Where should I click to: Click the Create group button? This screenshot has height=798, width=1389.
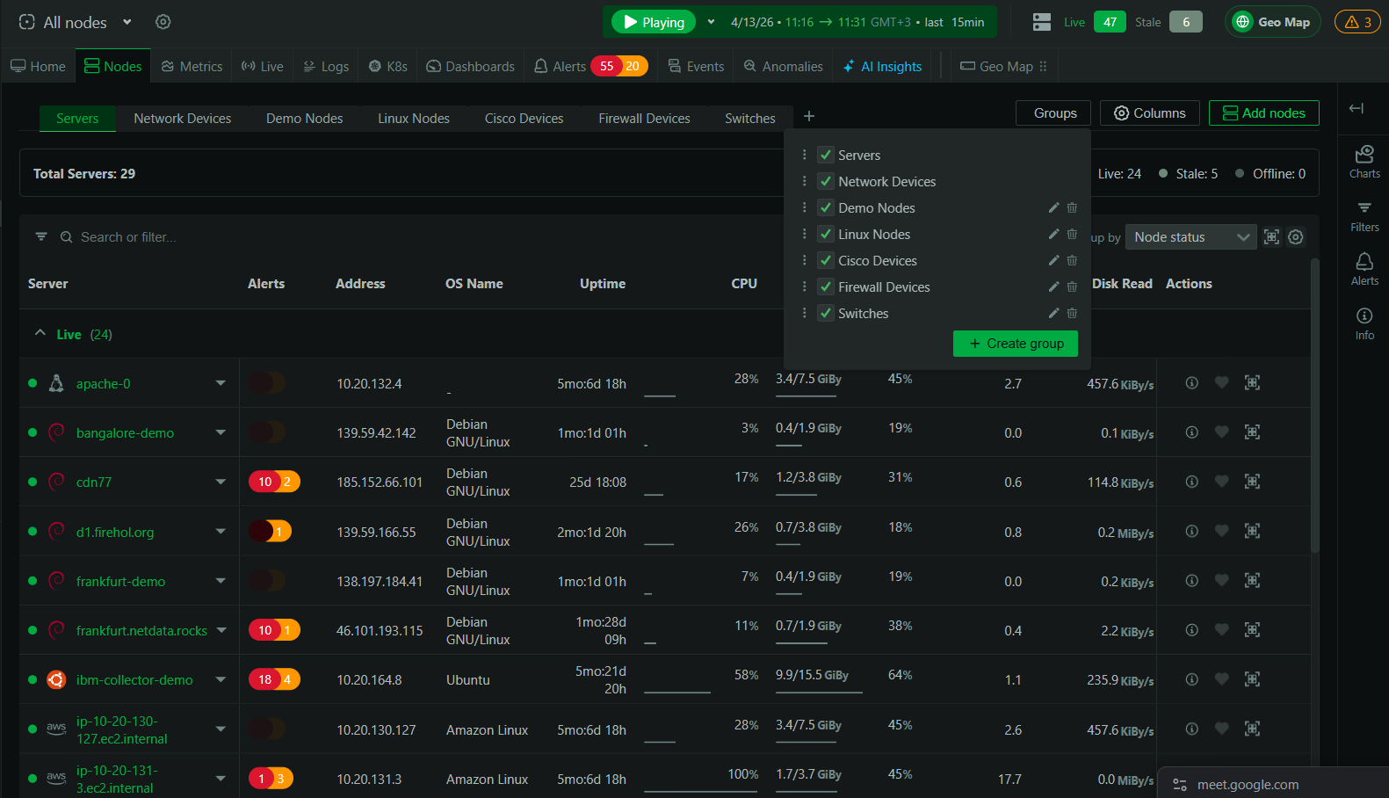coord(1015,344)
